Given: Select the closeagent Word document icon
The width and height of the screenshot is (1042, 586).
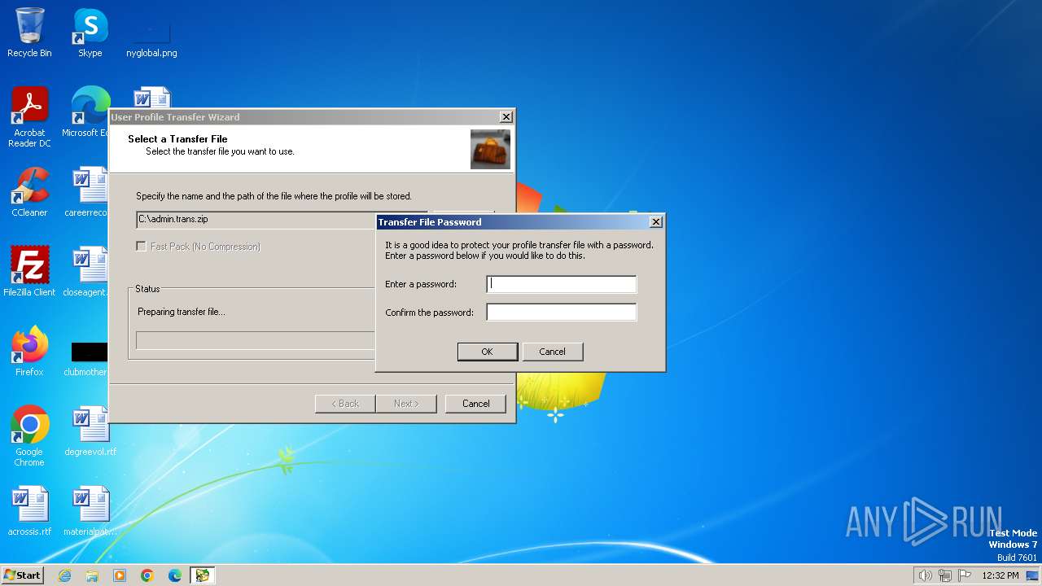Looking at the screenshot, I should point(88,272).
